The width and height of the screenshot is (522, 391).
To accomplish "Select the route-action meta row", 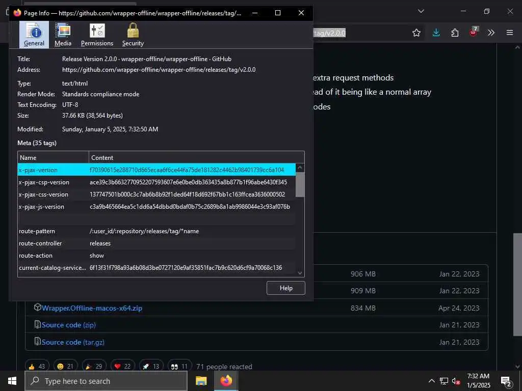I will 156,256.
